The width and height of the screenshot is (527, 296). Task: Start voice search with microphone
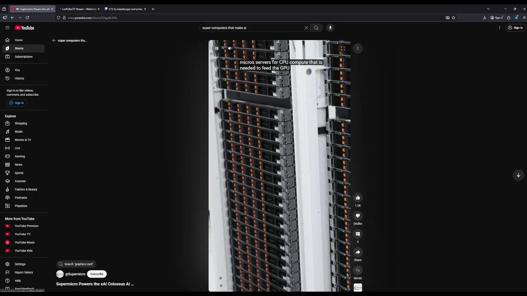point(330,28)
